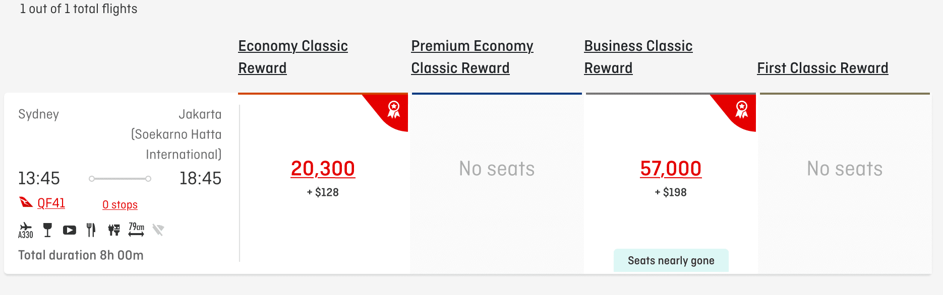Viewport: 943px width, 295px height.
Task: Click the 0 stops link
Action: tap(120, 205)
